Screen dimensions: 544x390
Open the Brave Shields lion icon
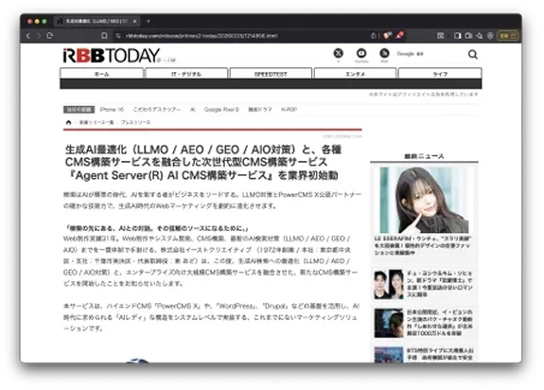coord(387,35)
